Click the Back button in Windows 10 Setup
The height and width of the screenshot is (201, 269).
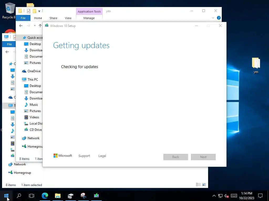click(176, 157)
